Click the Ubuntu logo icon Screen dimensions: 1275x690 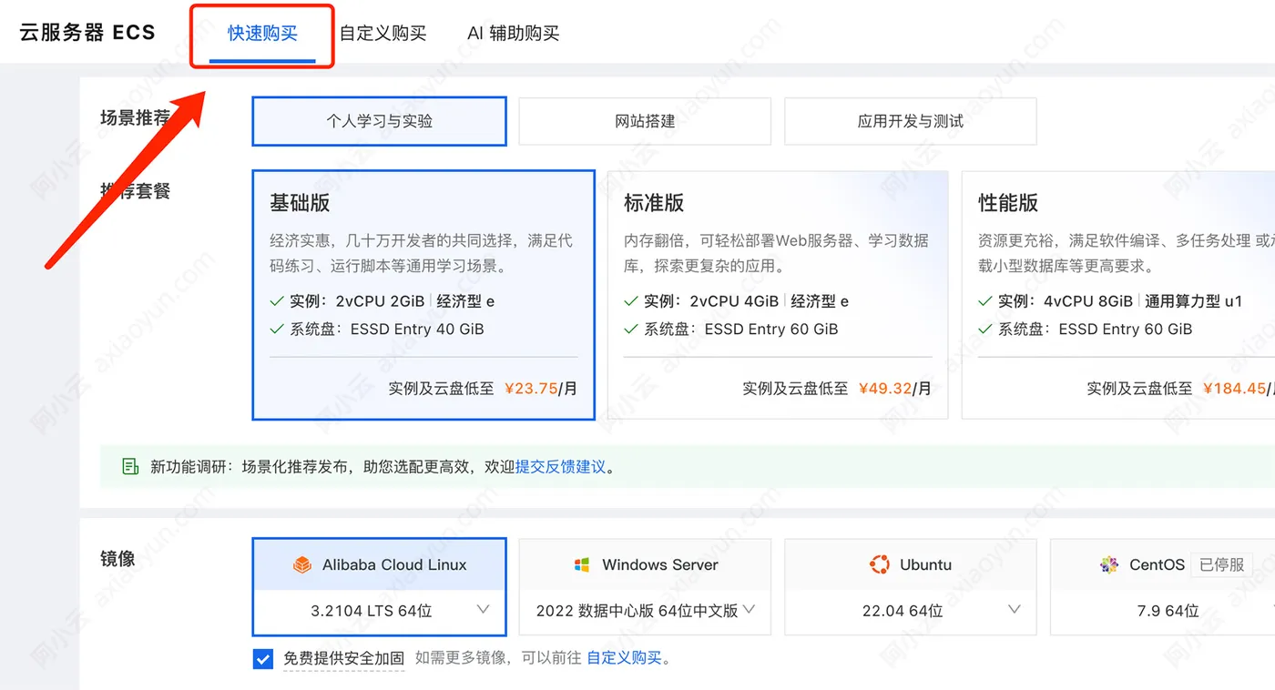coord(879,565)
